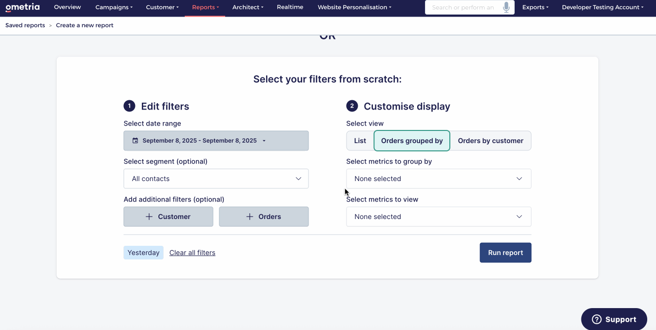Screen dimensions: 656x330
Task: Click the step 2 badge next to Customise display
Action: click(352, 106)
